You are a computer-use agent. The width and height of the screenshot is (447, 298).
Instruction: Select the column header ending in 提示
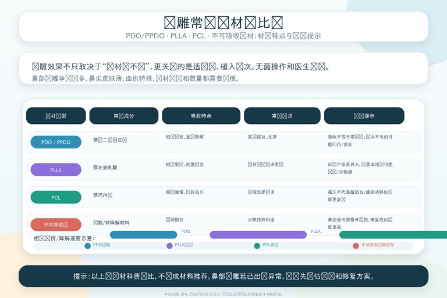pos(364,116)
